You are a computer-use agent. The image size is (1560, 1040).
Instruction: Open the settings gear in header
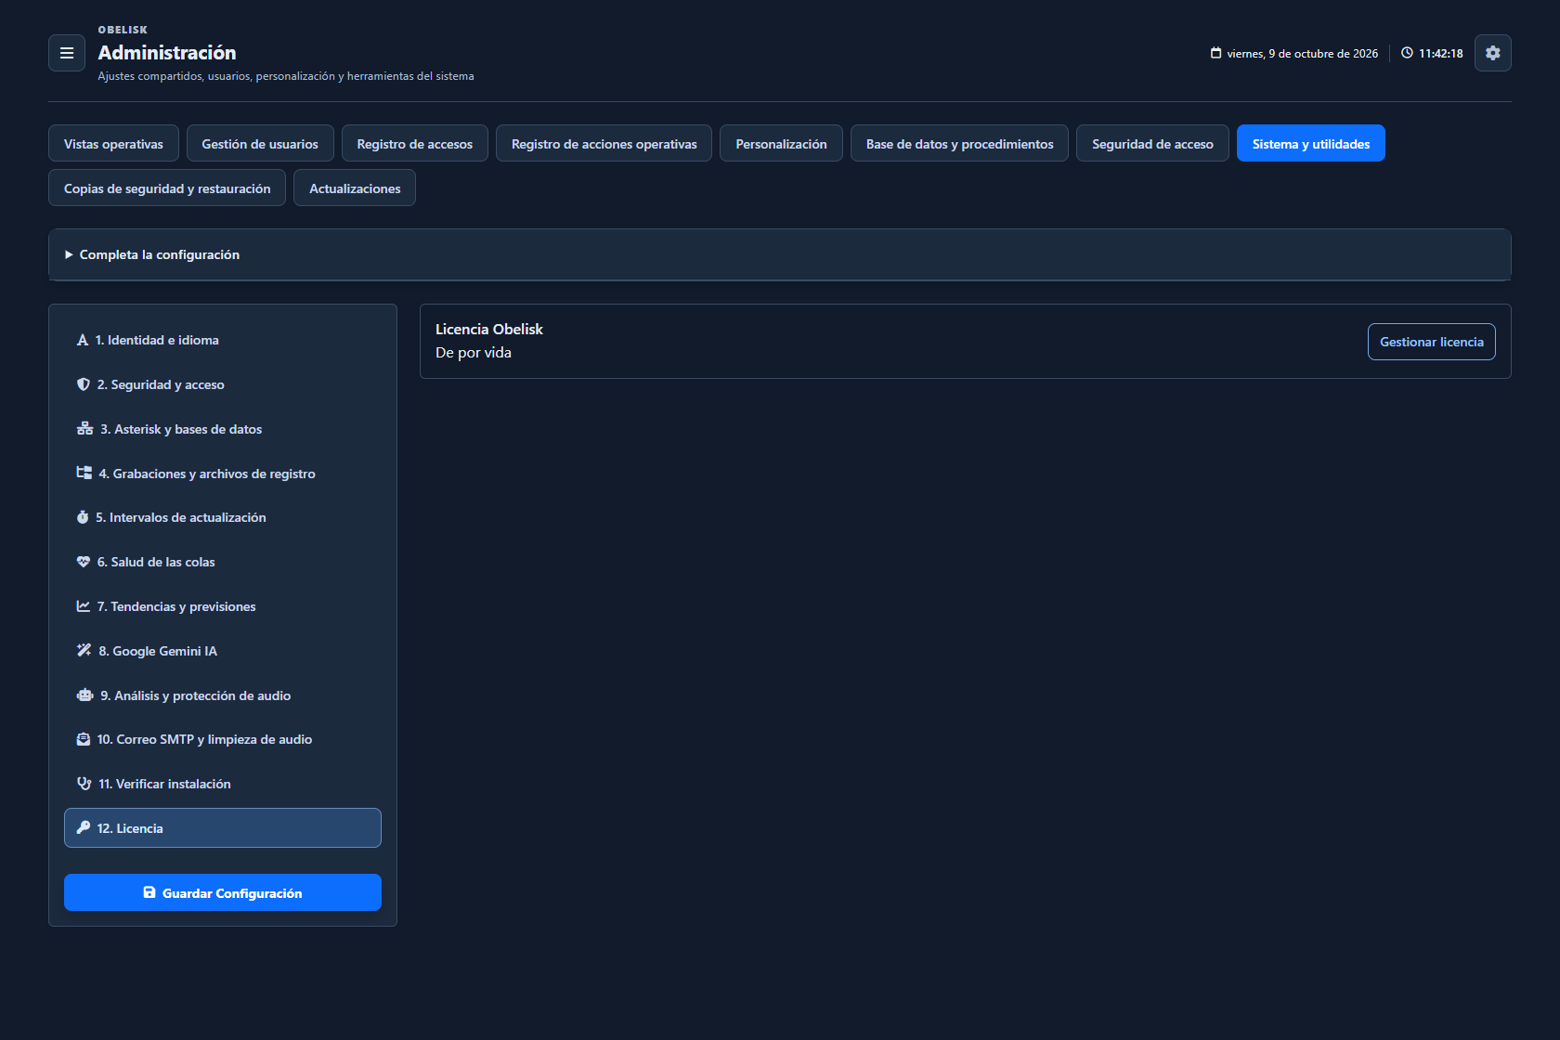tap(1493, 53)
